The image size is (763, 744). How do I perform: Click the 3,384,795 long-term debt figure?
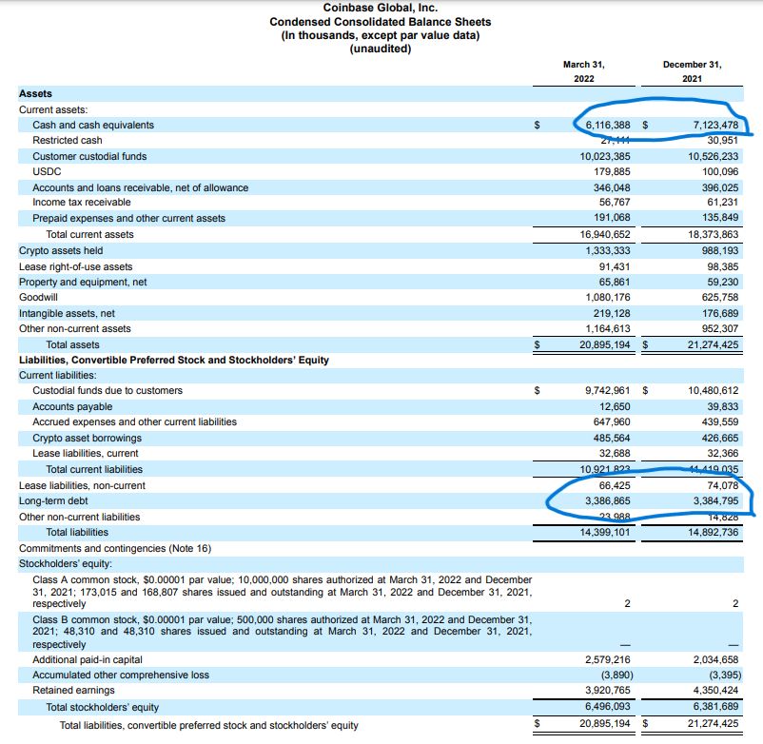[x=715, y=500]
